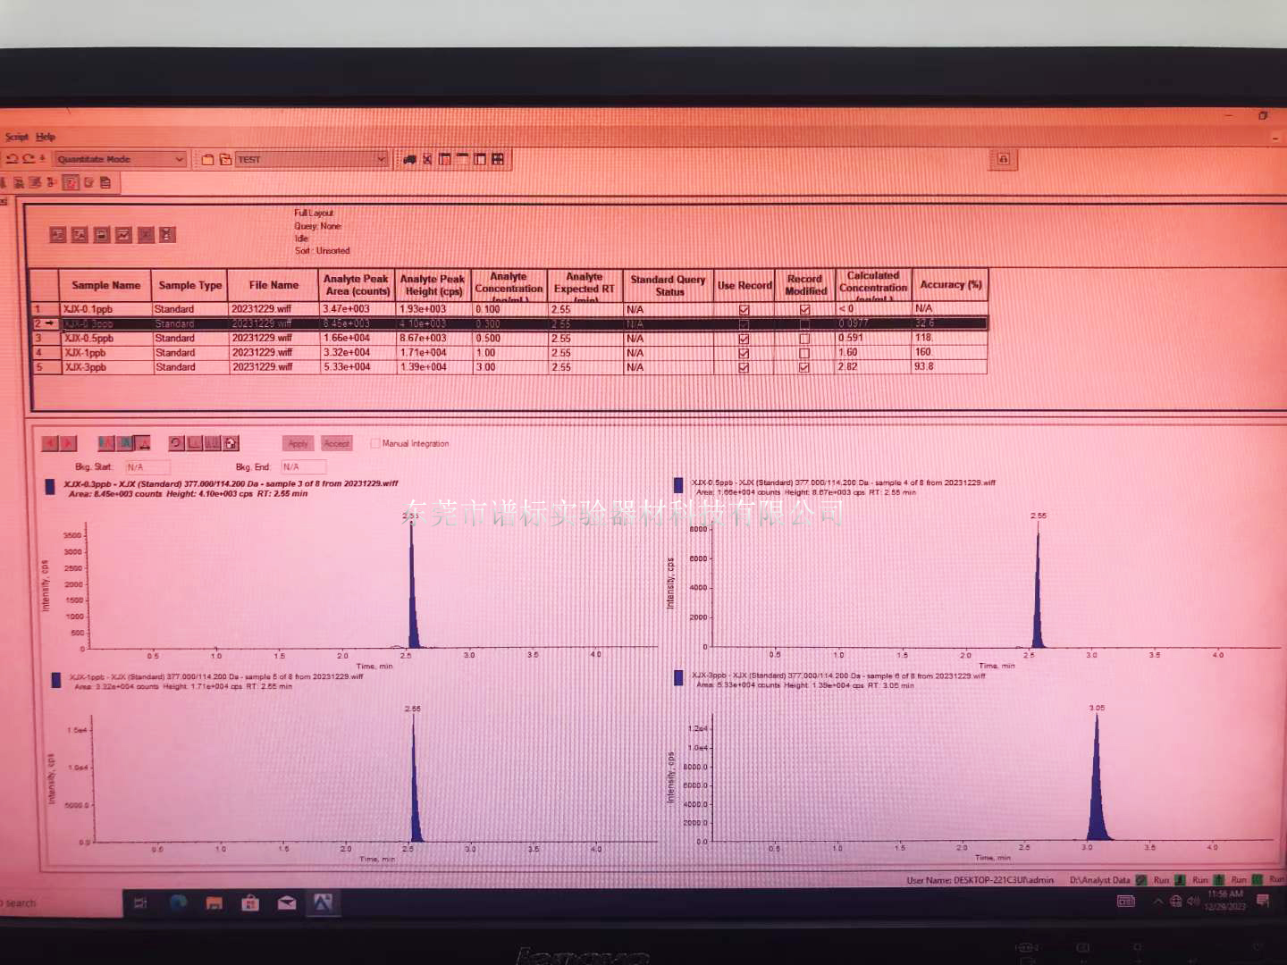The height and width of the screenshot is (965, 1287).
Task: Click the red right arrow for next peak
Action: click(69, 443)
